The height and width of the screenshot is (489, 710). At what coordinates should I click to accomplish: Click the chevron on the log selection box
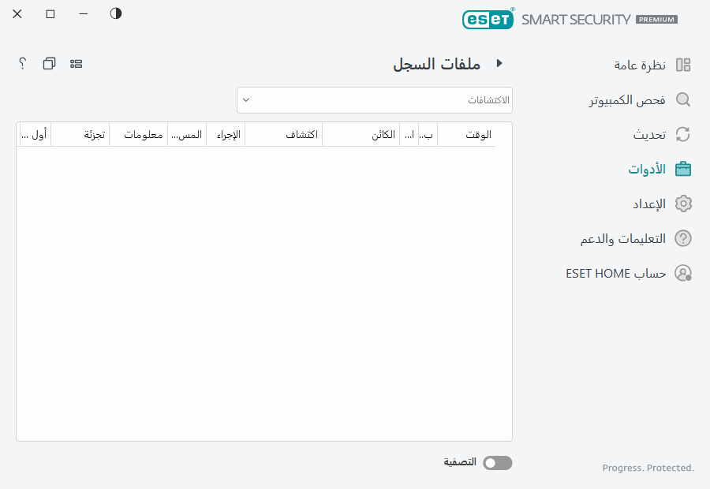coord(247,100)
